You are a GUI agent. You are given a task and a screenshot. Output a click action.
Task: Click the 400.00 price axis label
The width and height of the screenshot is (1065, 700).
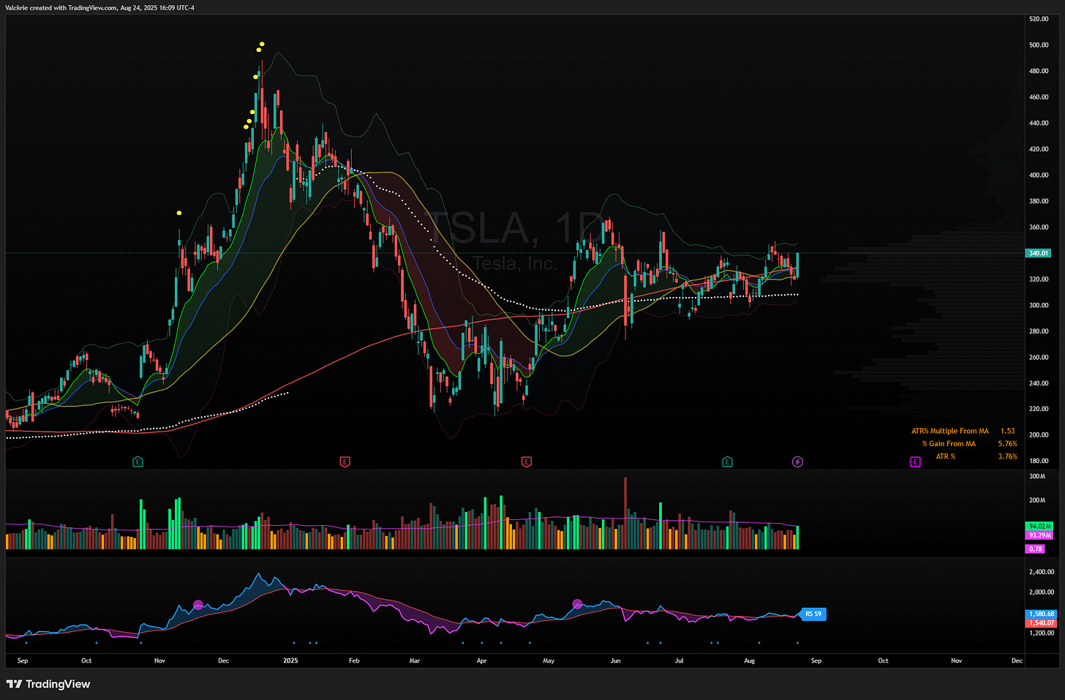(x=1039, y=175)
